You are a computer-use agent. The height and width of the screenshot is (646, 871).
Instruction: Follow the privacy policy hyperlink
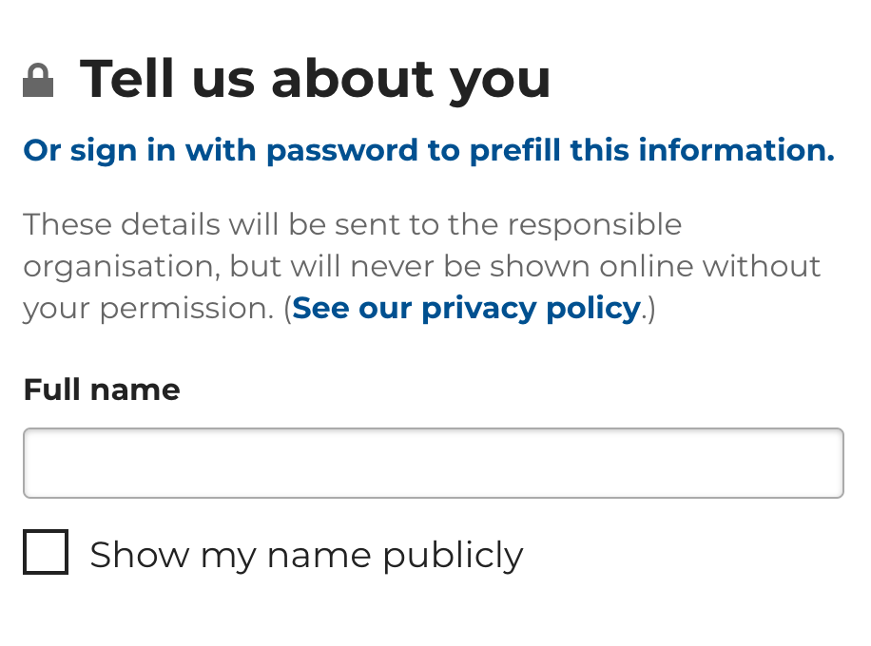click(x=465, y=308)
